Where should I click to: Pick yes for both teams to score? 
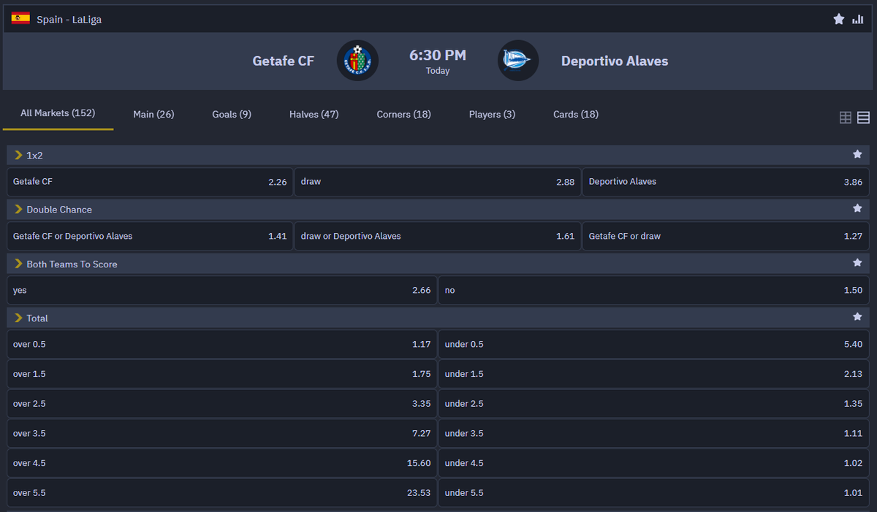click(x=221, y=290)
